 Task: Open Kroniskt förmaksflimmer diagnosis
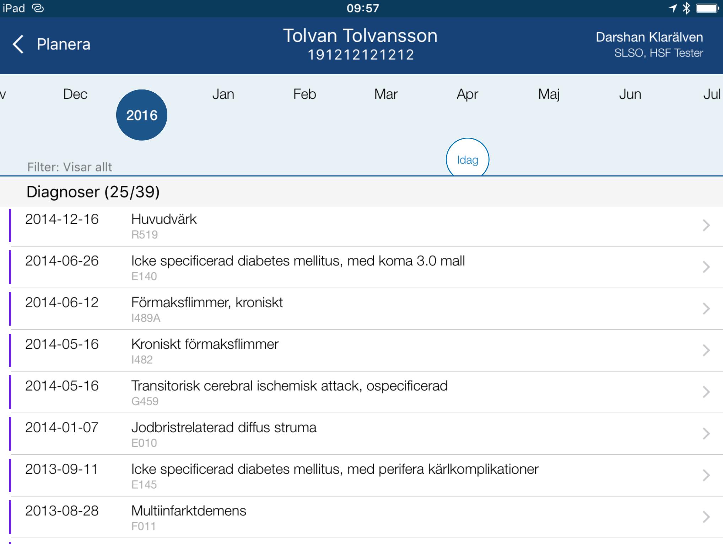361,350
